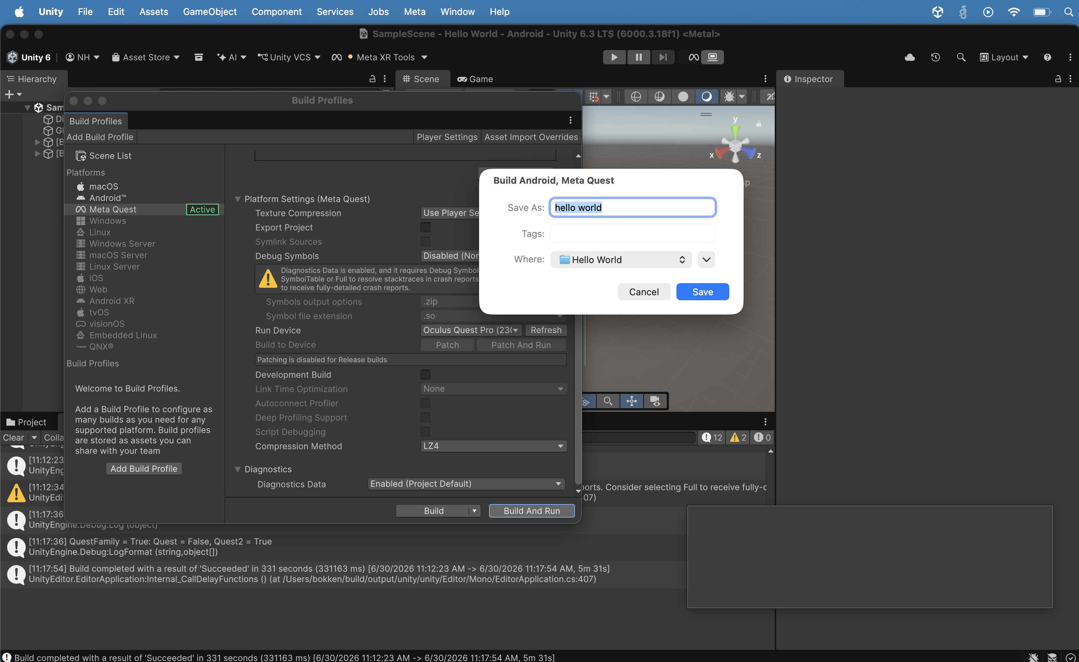The image size is (1079, 662).
Task: Open the Where folder popup Hello World
Action: point(621,260)
